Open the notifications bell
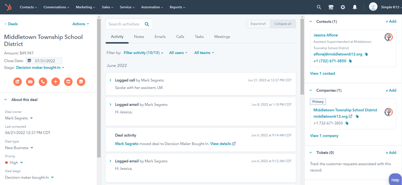The image size is (402, 185). point(355,7)
